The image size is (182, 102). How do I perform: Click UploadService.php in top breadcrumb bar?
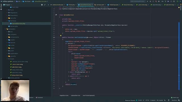(40, 1)
